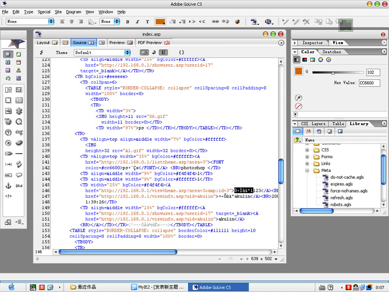Switch to the Swatches tab

[332, 52]
